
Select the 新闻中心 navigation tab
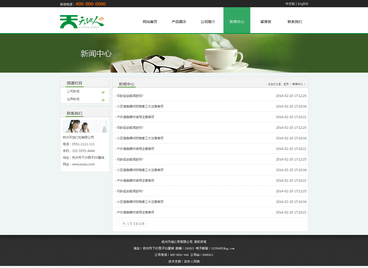pos(237,22)
